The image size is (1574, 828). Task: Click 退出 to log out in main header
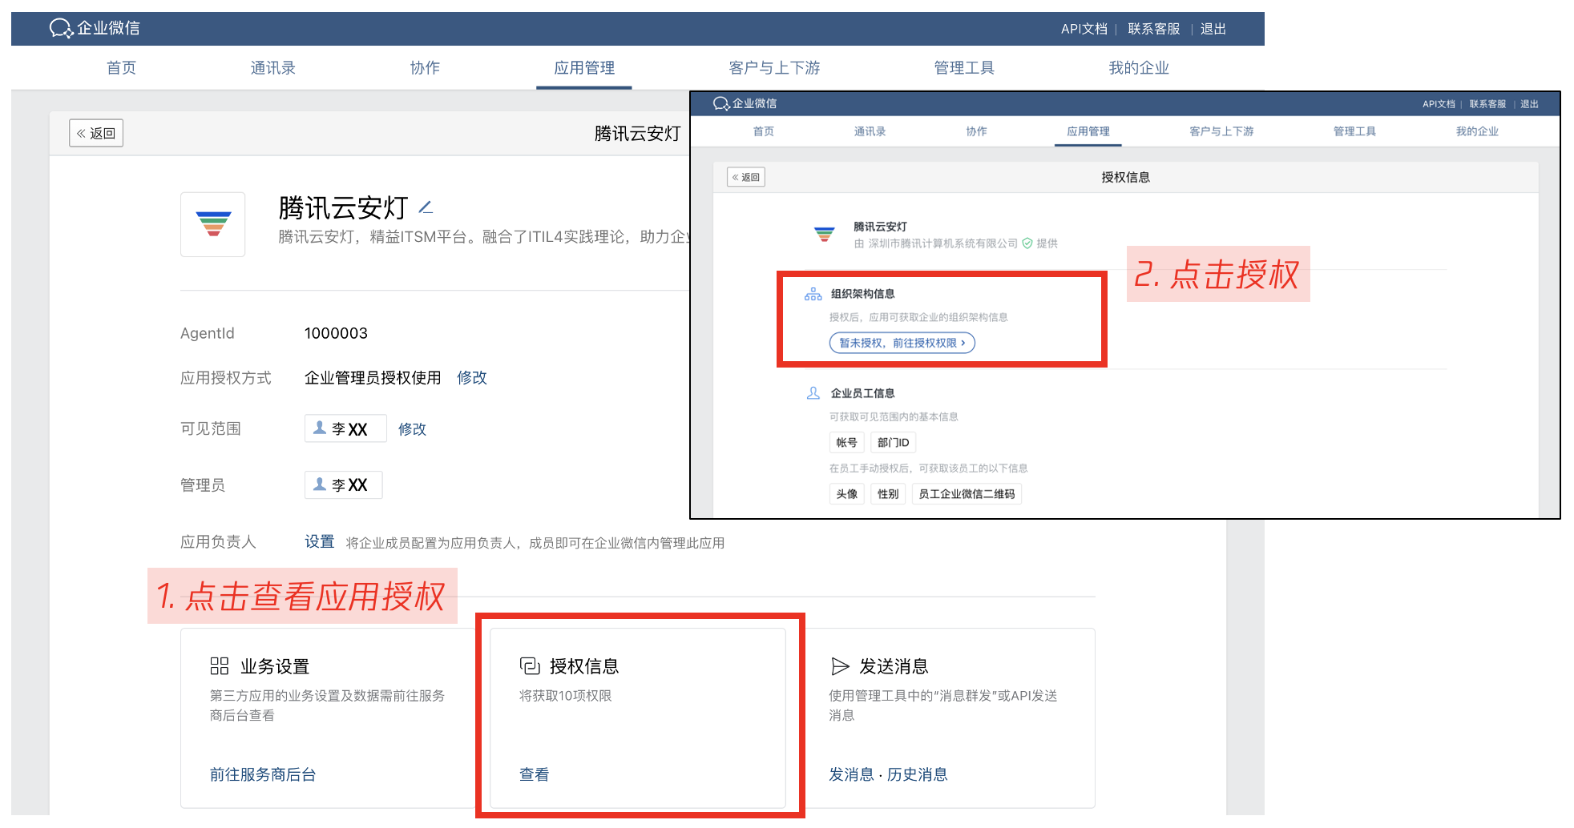[1213, 29]
